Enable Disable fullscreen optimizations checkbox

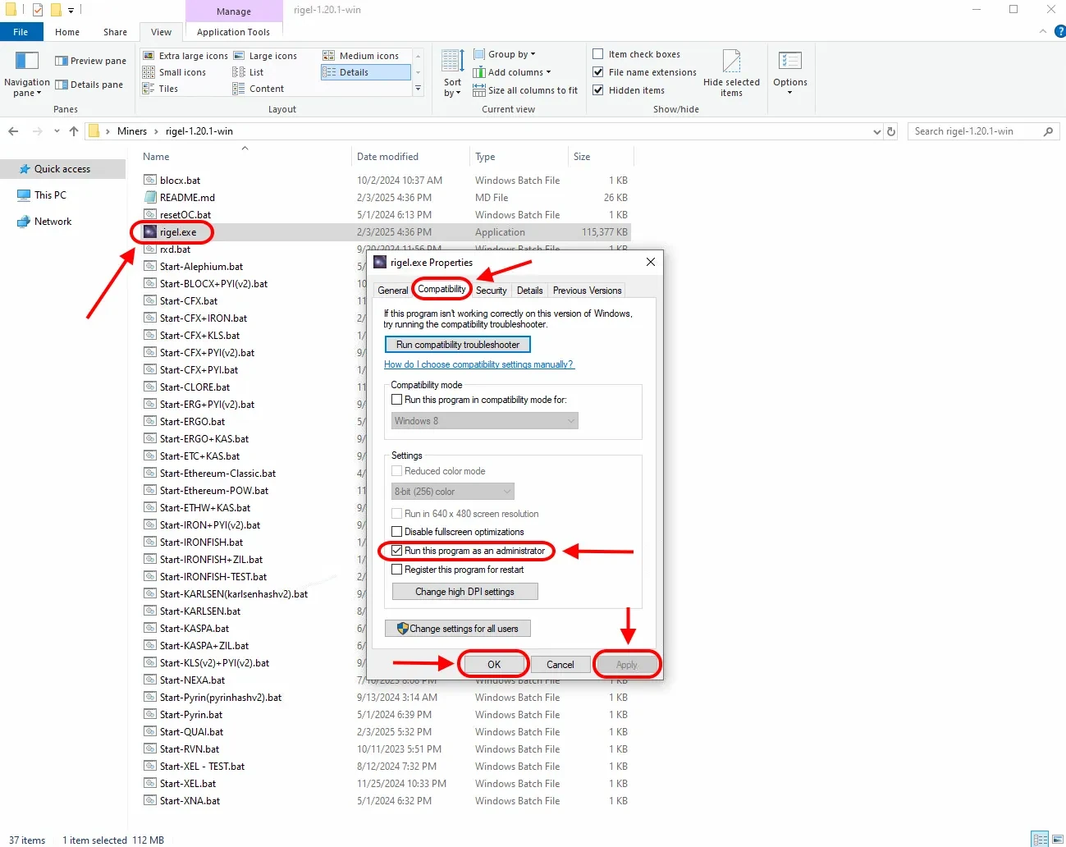tap(397, 532)
